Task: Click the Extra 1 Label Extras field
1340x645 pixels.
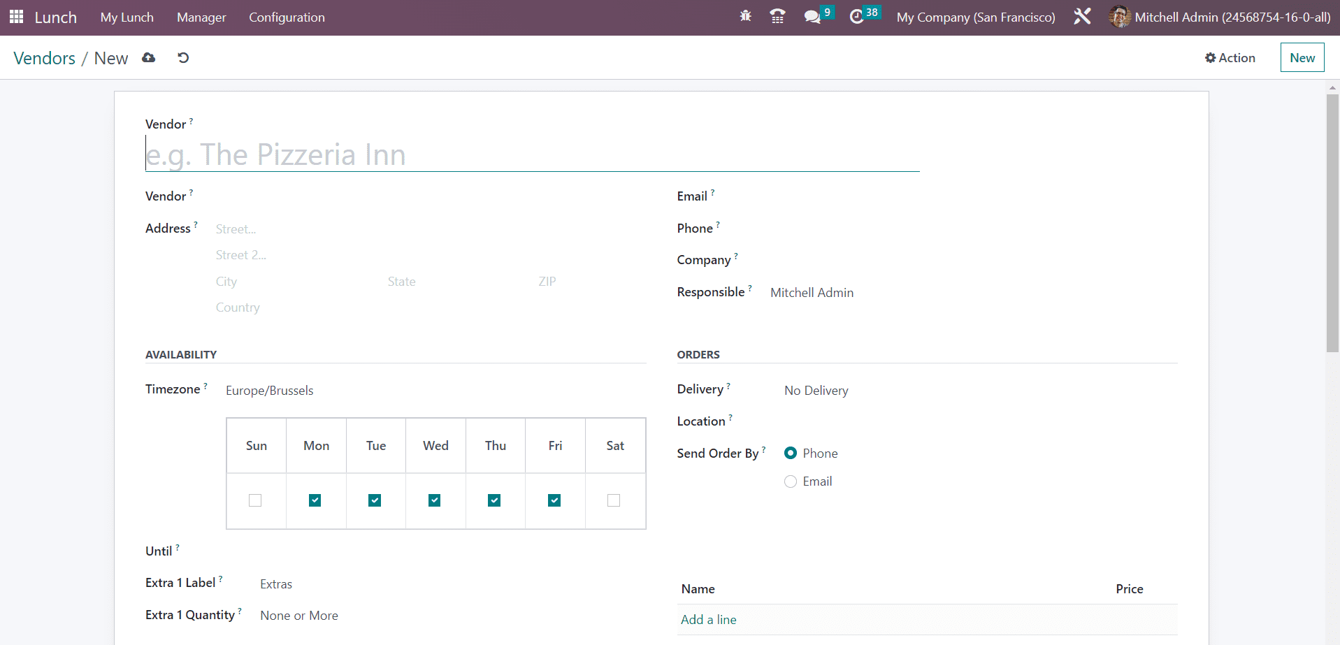Action: click(x=453, y=584)
